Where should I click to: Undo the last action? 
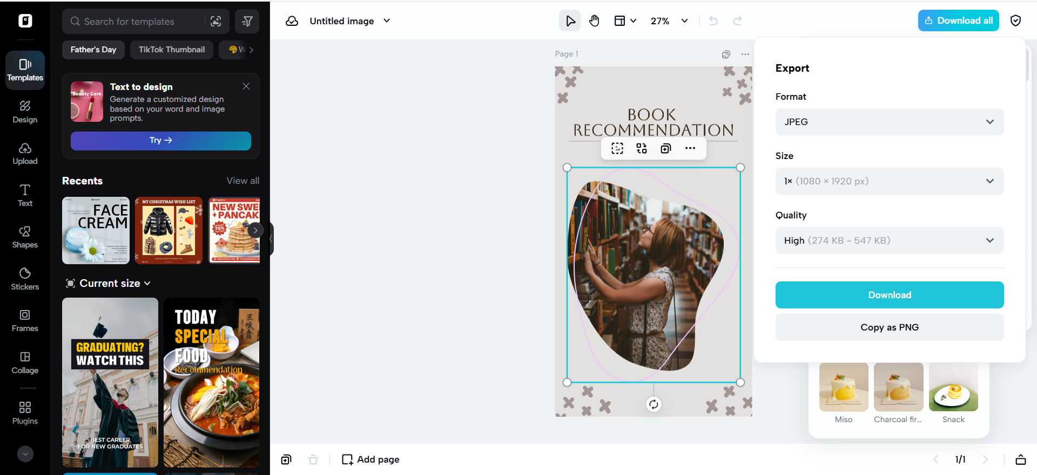pyautogui.click(x=713, y=21)
